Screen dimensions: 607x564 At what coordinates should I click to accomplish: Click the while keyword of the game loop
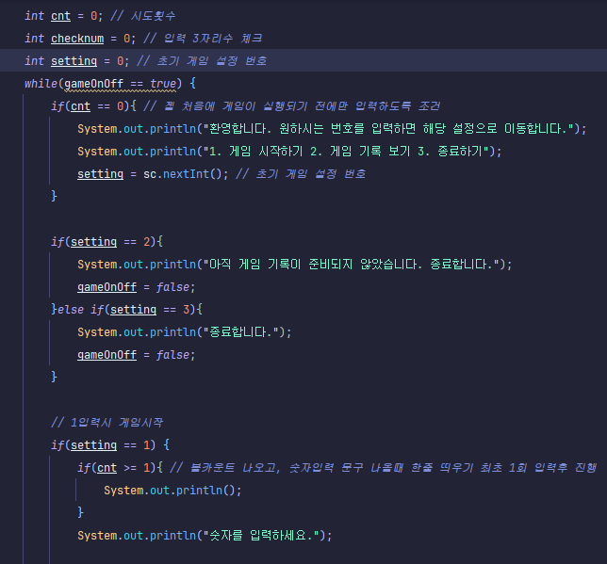click(41, 83)
